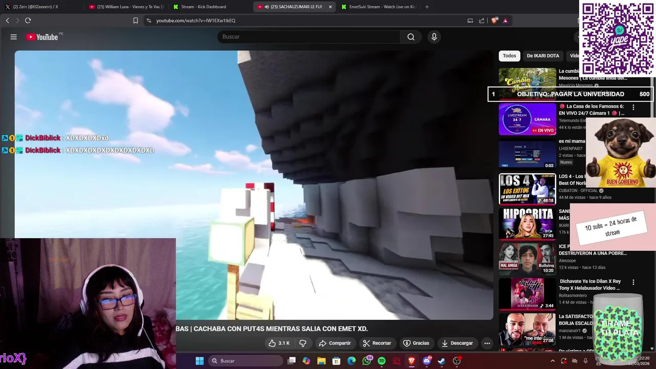Click the Gracias thanks button

tap(416, 343)
